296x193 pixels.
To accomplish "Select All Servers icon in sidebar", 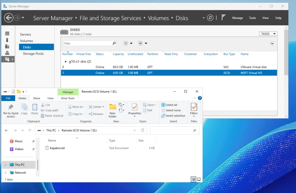I will click(x=7, y=46).
